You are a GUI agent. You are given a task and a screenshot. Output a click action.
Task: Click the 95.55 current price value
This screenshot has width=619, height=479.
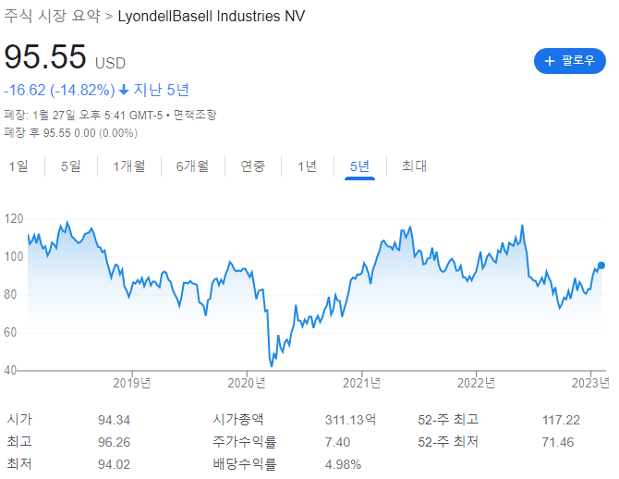click(x=45, y=56)
